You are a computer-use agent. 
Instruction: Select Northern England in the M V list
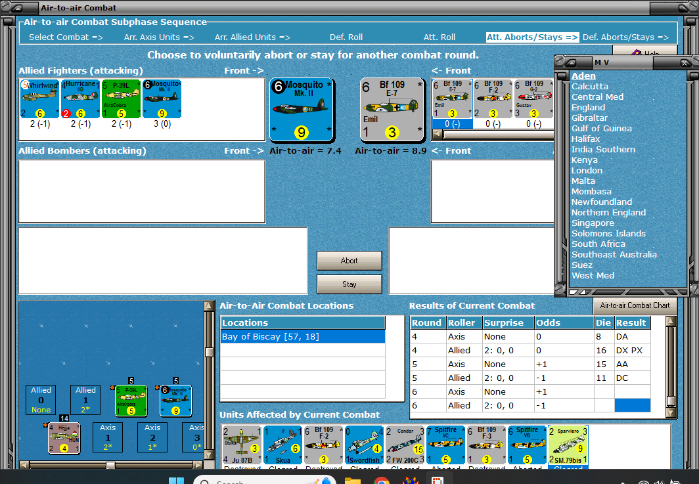coord(608,213)
